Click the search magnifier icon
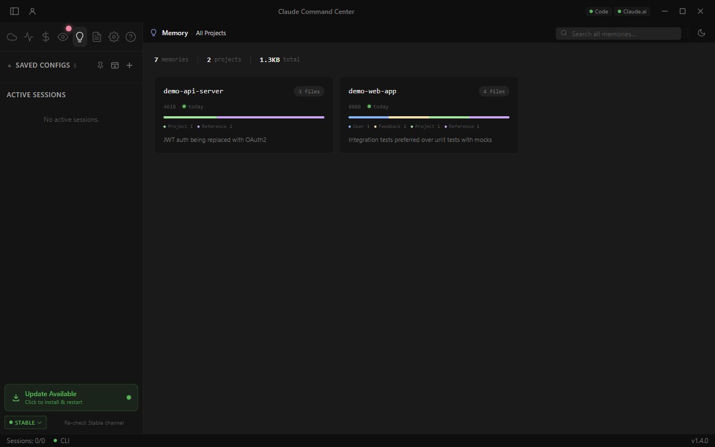 (x=564, y=34)
